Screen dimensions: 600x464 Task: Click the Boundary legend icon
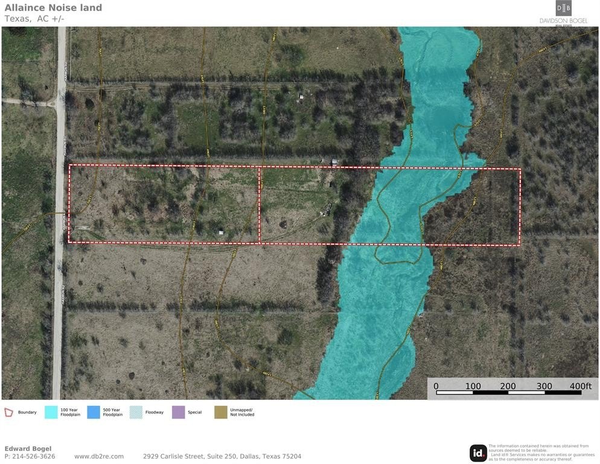pos(8,412)
